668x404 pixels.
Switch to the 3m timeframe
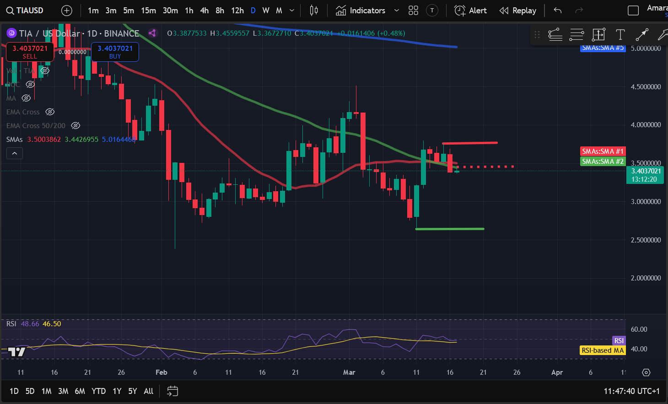111,11
